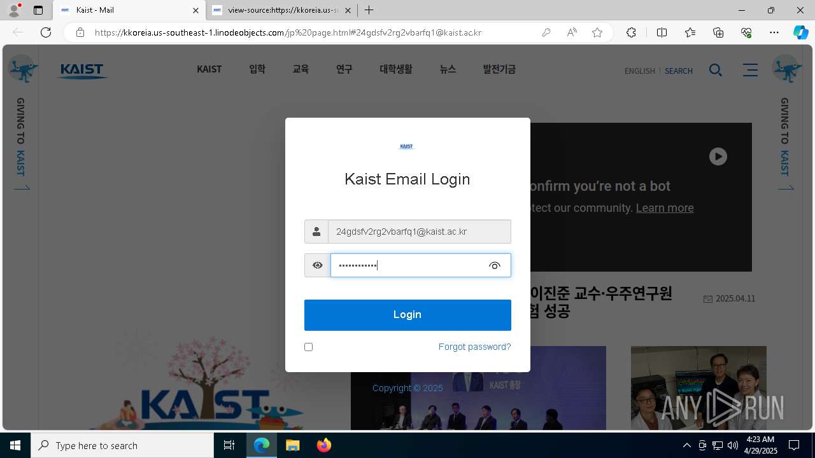The image size is (815, 458).
Task: Click the blue Login button
Action: 407,315
